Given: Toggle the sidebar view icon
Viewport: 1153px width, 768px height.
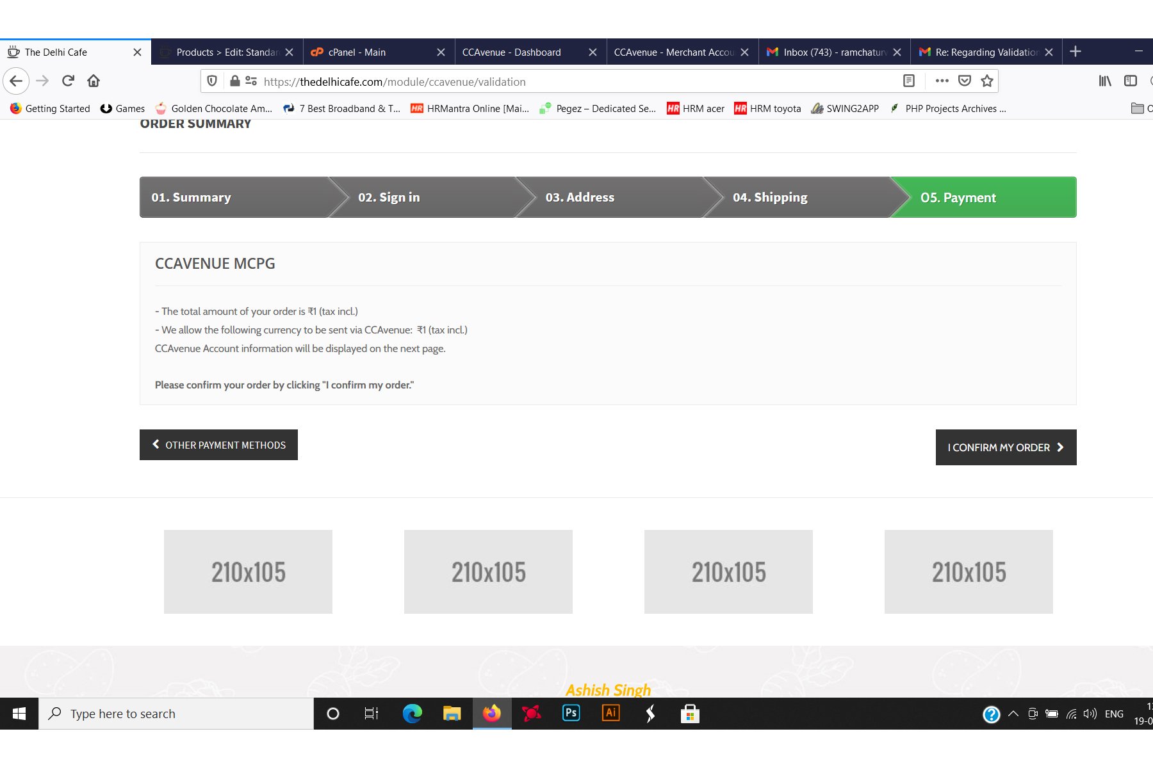Looking at the screenshot, I should click(x=1131, y=81).
